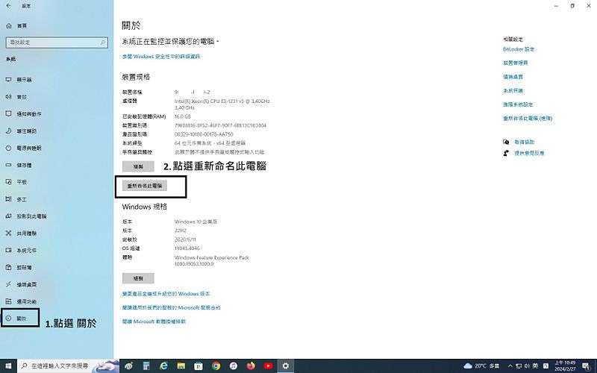597x373 pixels.
Task: Open Sound (音效) settings in sidebar
Action: tap(16, 97)
